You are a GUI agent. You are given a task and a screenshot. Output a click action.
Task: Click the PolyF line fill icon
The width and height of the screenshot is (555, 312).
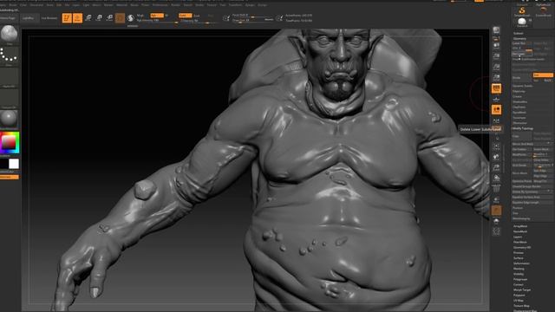coord(496,189)
